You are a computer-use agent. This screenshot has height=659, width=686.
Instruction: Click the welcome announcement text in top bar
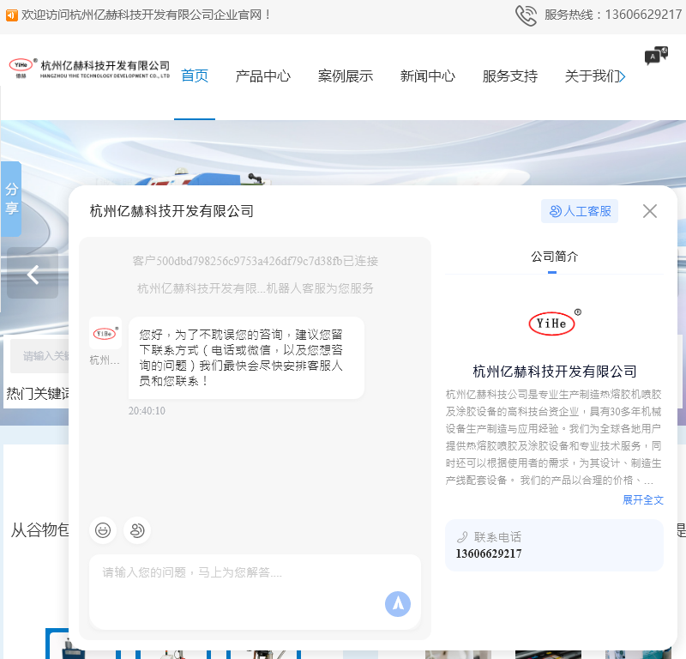tap(146, 15)
